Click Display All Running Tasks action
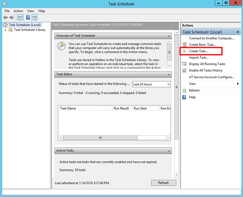The image size is (243, 197). coord(207,64)
